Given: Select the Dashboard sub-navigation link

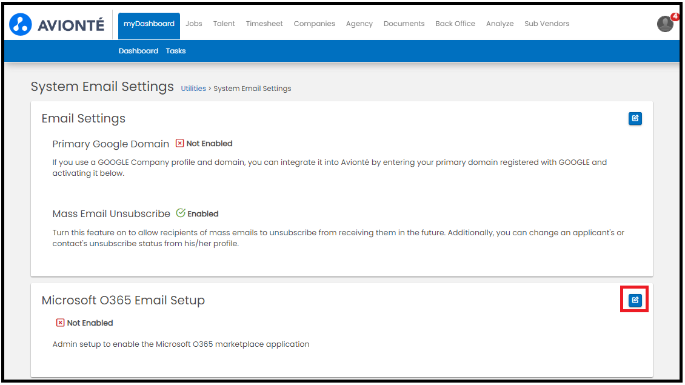Looking at the screenshot, I should coord(138,51).
